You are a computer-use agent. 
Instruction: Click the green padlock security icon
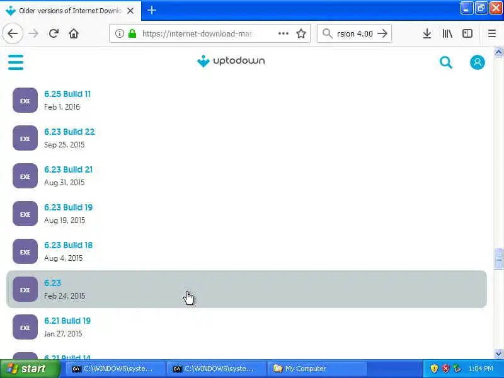click(132, 33)
